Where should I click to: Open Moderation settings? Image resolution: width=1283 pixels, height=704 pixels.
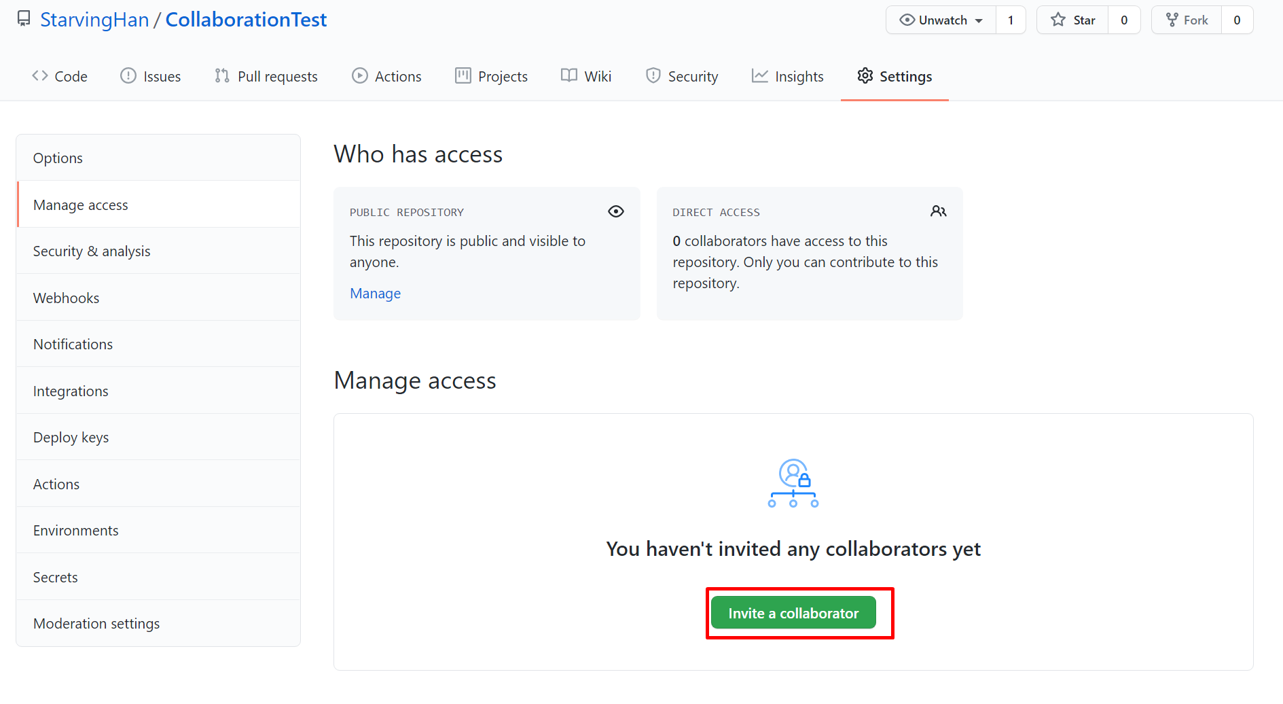point(158,623)
